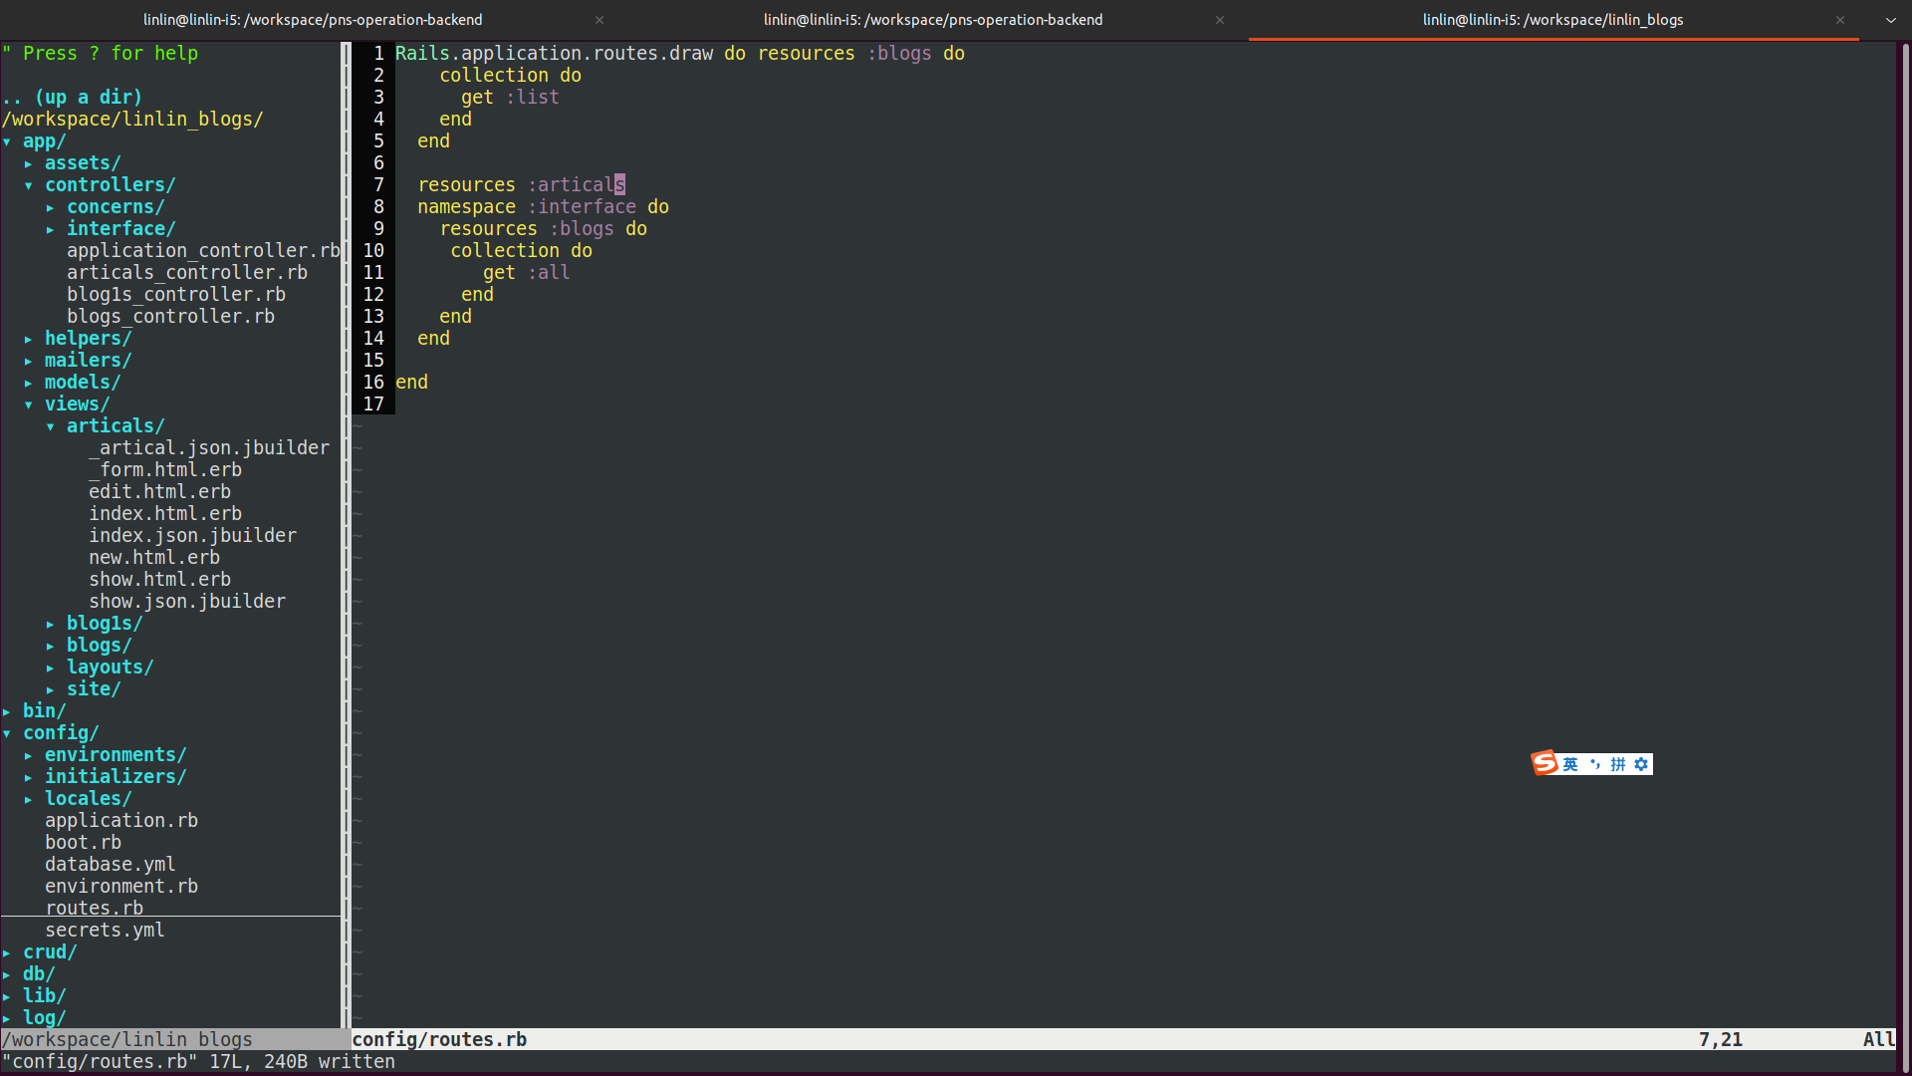The image size is (1912, 1076).
Task: Collapse the articals/ views folder arrow
Action: pyautogui.click(x=51, y=426)
